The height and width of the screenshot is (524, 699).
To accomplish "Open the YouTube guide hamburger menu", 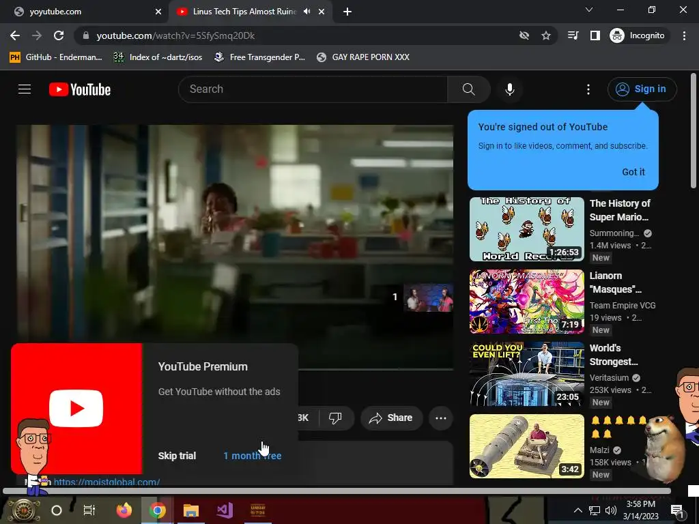I will coord(25,89).
